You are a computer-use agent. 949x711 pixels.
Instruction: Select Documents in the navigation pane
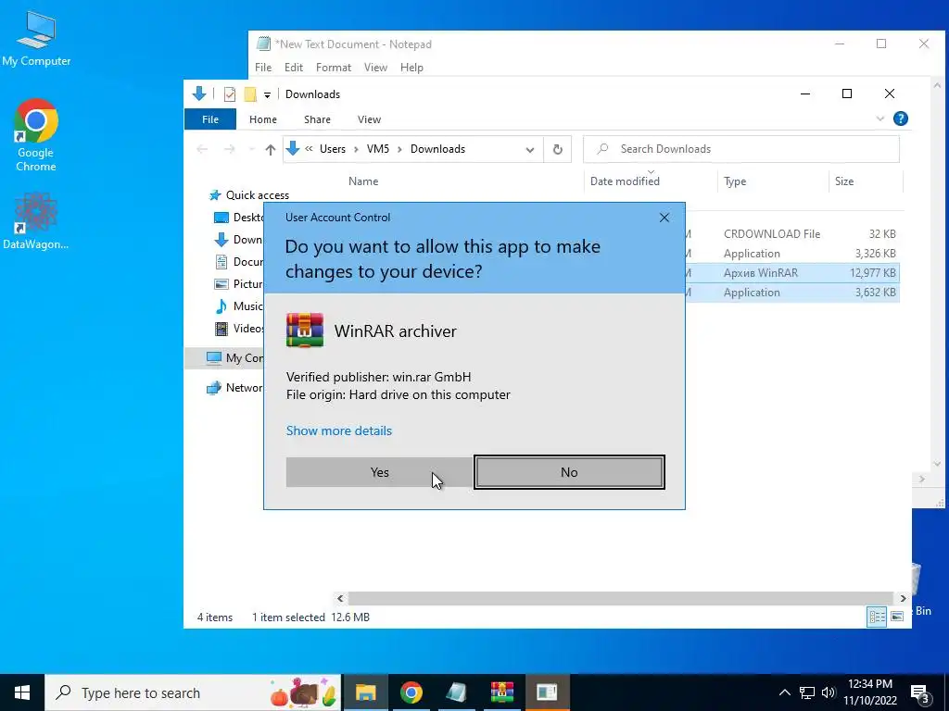[240, 262]
